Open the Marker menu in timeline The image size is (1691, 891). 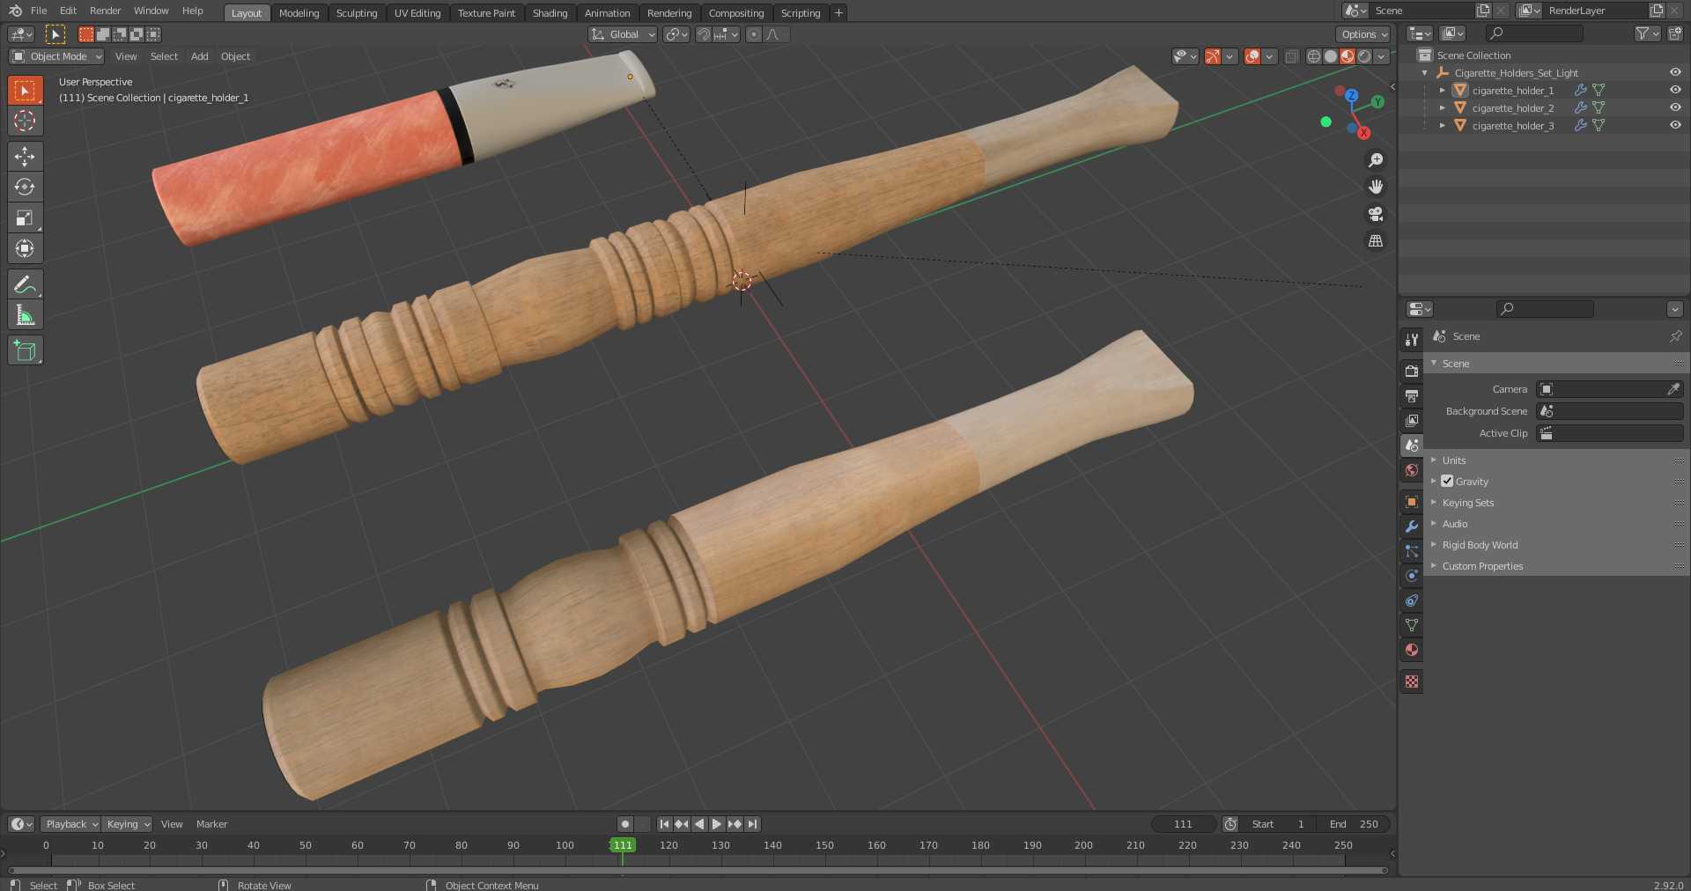click(211, 824)
